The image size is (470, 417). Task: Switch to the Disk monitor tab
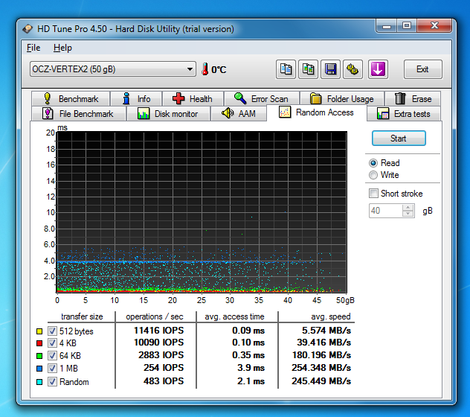pyautogui.click(x=168, y=114)
